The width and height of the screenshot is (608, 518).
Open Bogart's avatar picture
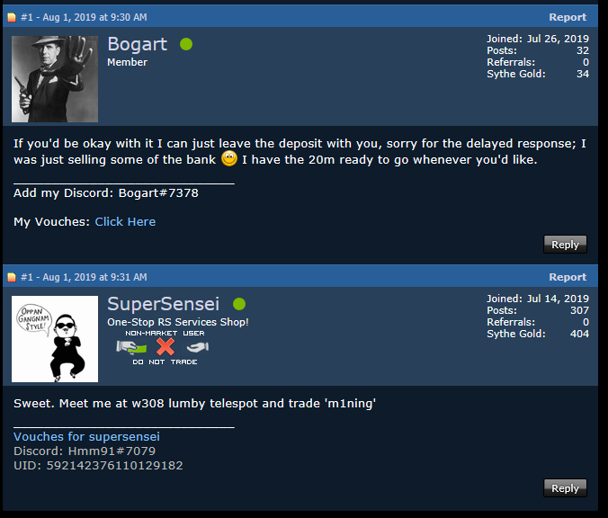[x=55, y=79]
